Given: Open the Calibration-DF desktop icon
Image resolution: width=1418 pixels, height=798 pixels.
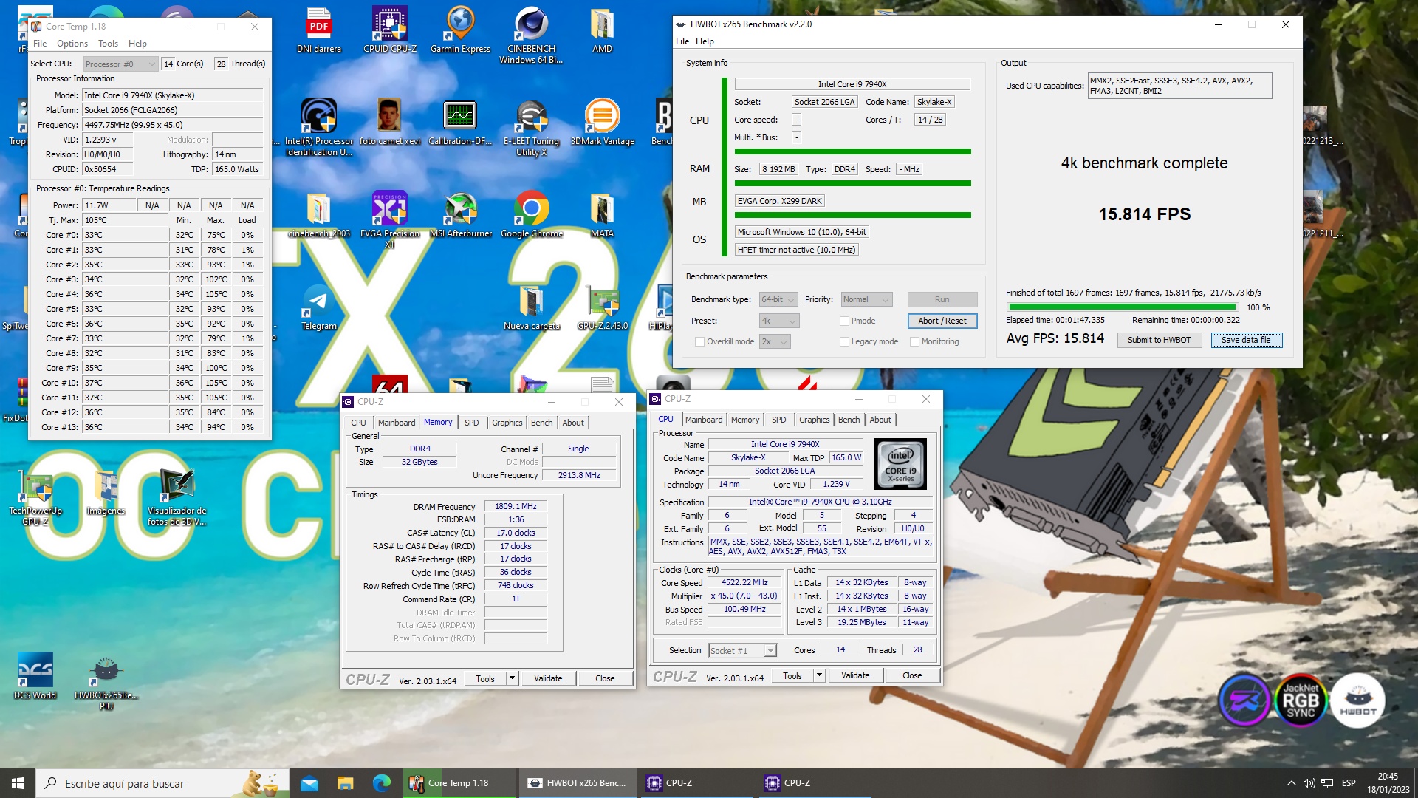Looking at the screenshot, I should (460, 123).
